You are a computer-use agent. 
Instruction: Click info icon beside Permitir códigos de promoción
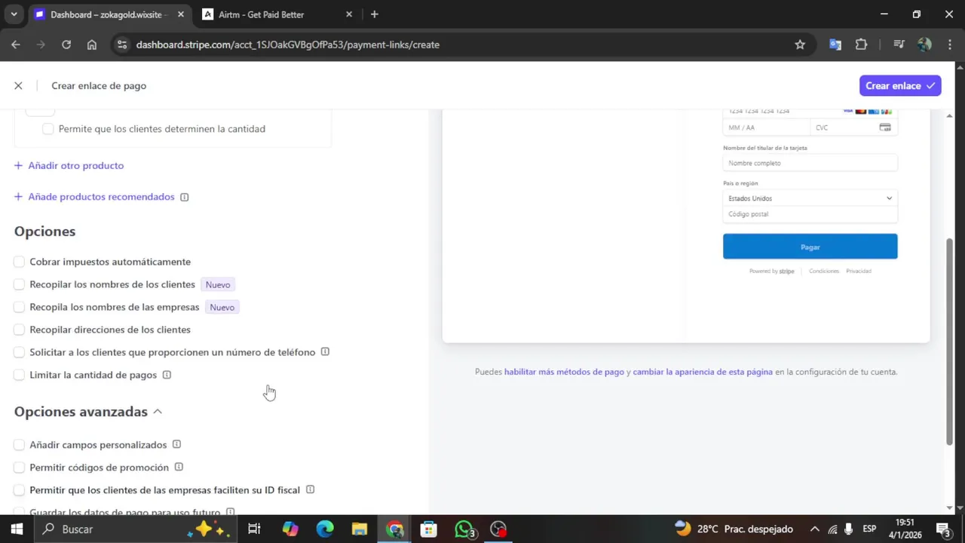coord(179,467)
